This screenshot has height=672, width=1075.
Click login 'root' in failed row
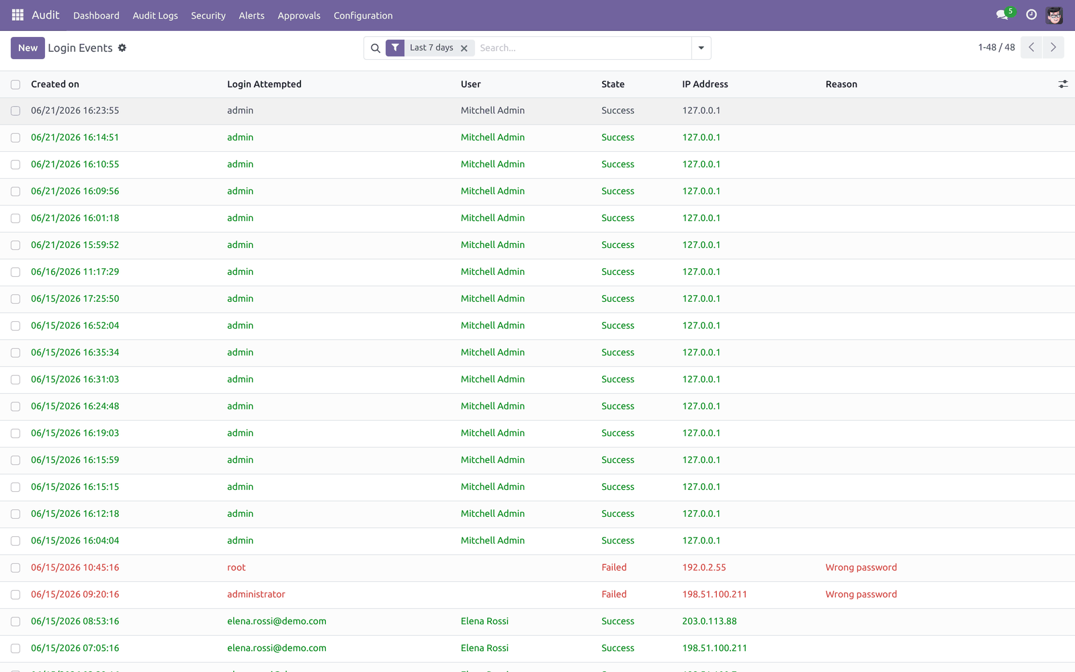tap(236, 567)
